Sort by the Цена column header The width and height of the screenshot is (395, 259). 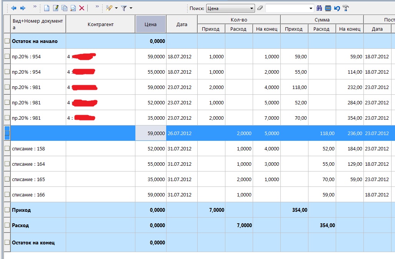[151, 24]
